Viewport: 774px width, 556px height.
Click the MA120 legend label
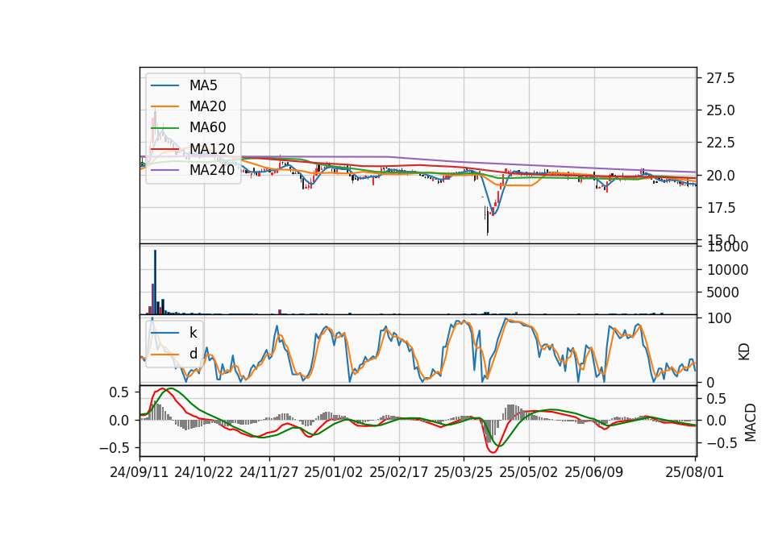click(x=212, y=148)
